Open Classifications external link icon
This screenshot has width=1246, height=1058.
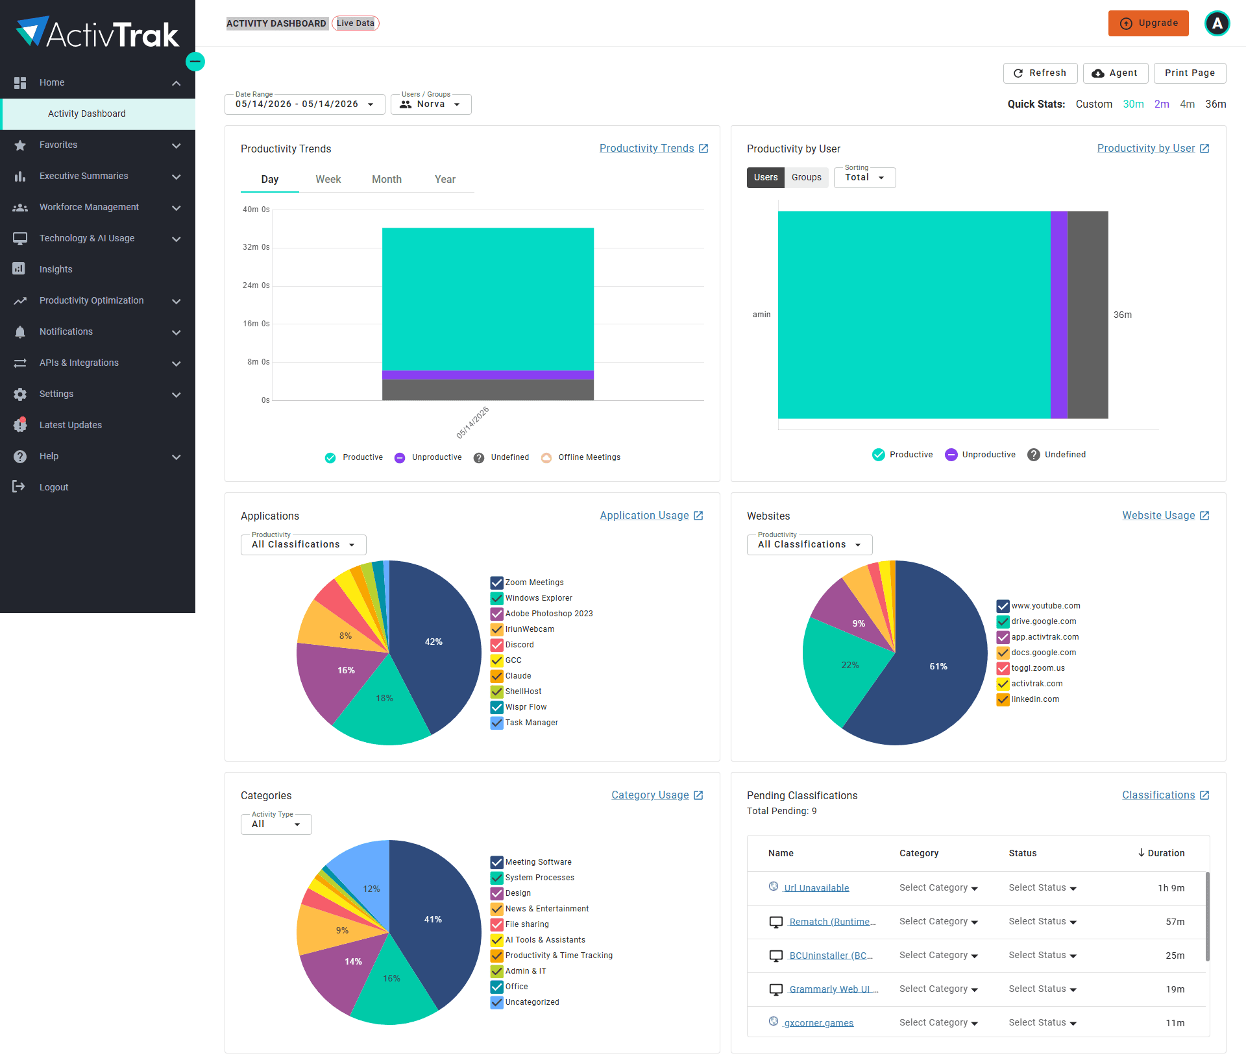tap(1204, 795)
